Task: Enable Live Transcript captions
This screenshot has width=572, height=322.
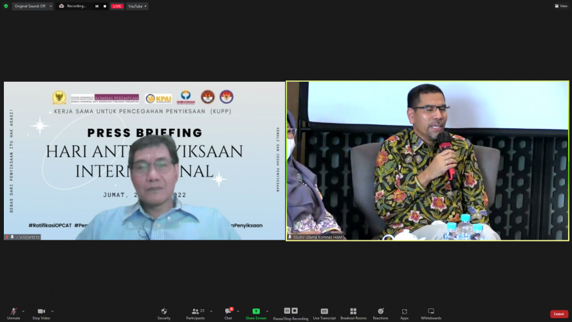Action: click(324, 312)
